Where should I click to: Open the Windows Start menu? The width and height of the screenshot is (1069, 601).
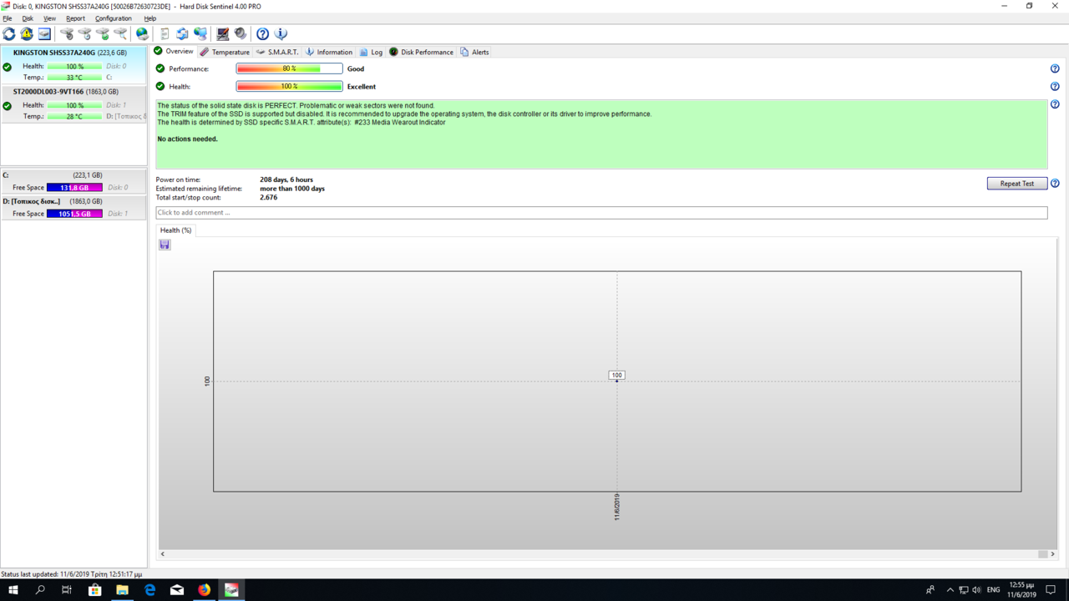click(13, 589)
